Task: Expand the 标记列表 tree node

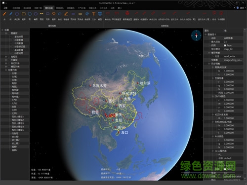Action: click(x=6, y=63)
